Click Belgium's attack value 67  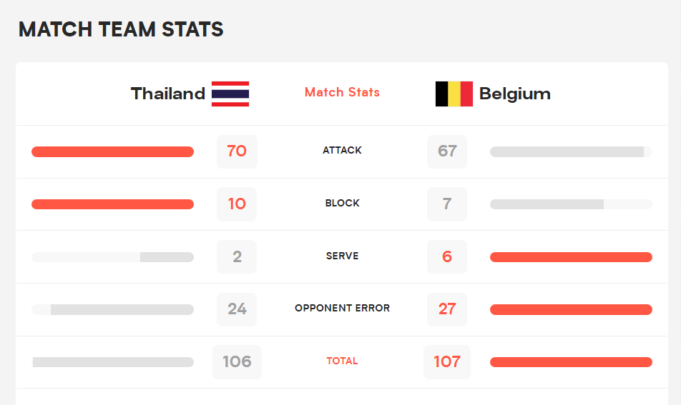point(447,151)
